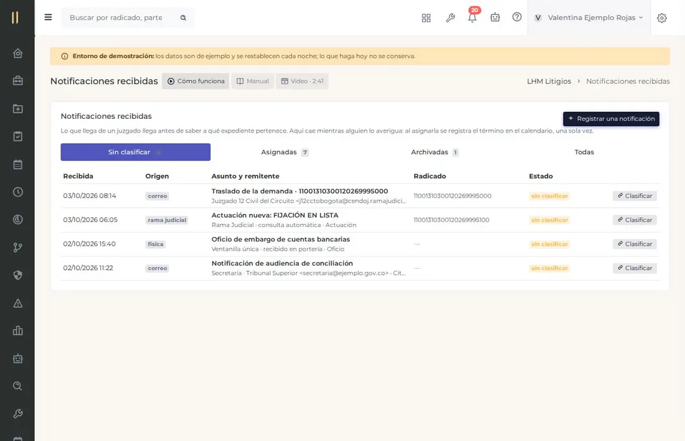
Task: Play the Video 2:41 button
Action: coord(302,81)
